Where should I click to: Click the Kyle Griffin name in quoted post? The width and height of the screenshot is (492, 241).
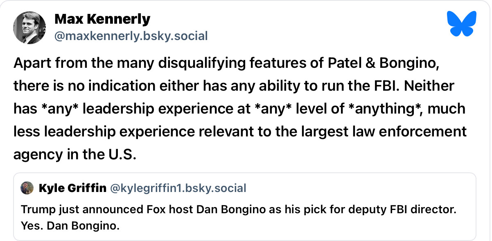tap(72, 188)
